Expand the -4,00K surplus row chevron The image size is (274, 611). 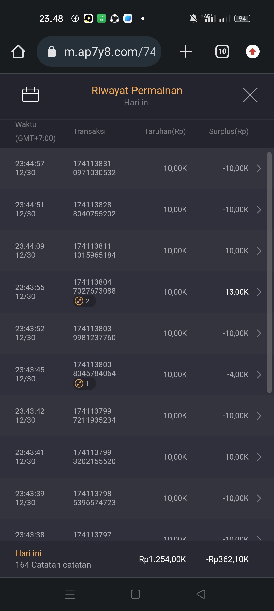tap(259, 374)
